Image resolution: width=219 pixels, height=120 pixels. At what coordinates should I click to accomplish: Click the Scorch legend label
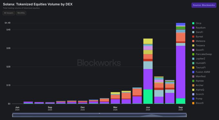[x=200, y=94]
